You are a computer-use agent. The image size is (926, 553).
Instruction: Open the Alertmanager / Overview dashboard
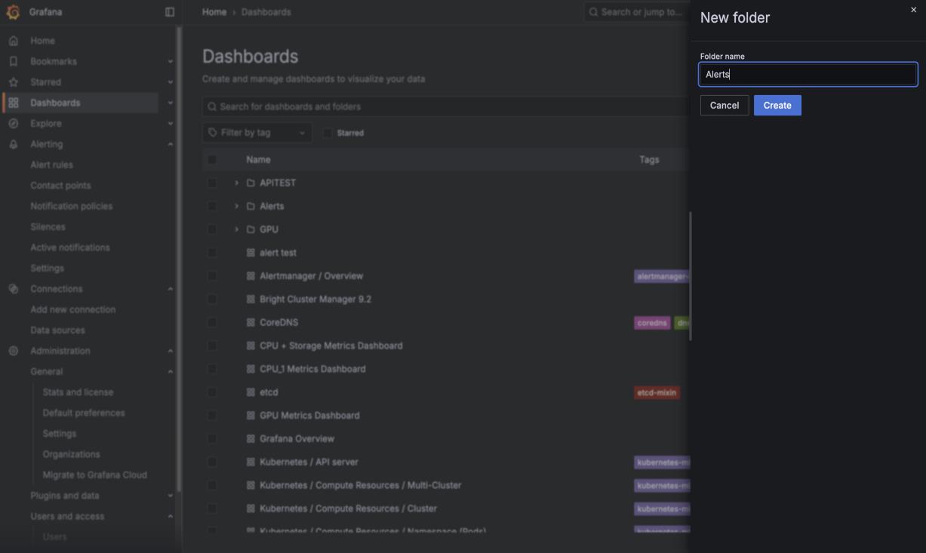[311, 276]
